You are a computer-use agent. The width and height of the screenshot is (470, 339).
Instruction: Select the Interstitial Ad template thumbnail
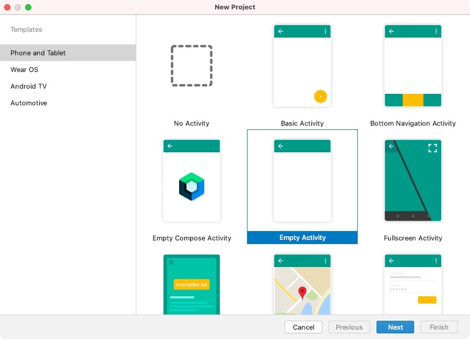[192, 284]
